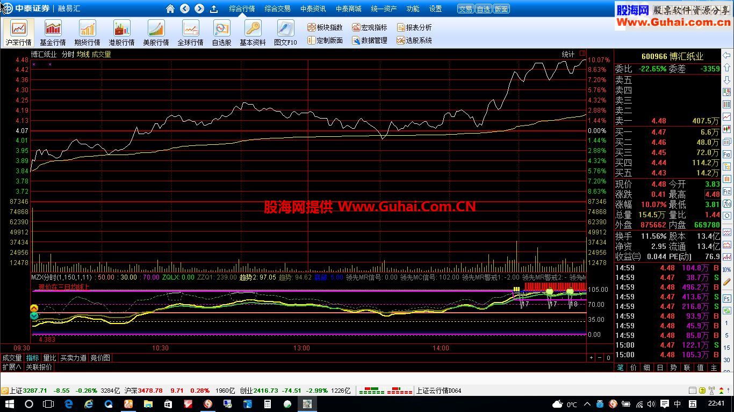
Task: Open 数据管理 data management tool
Action: point(369,40)
